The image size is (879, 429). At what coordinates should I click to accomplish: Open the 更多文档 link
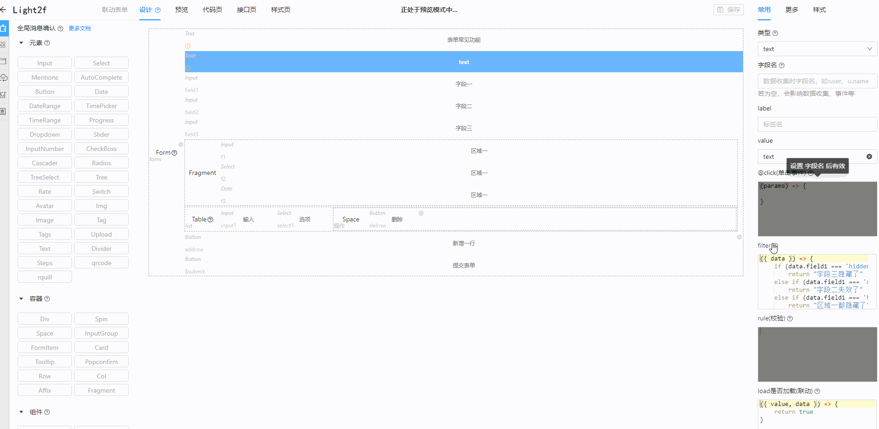click(80, 29)
